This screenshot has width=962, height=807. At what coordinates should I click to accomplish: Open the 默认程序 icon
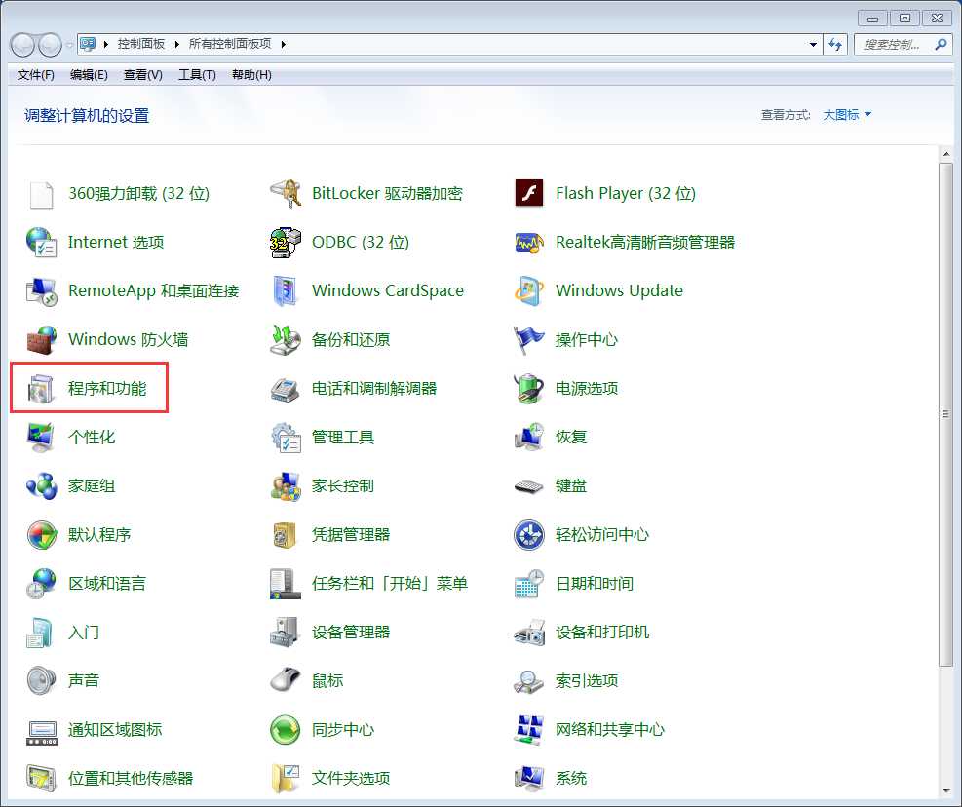(41, 534)
